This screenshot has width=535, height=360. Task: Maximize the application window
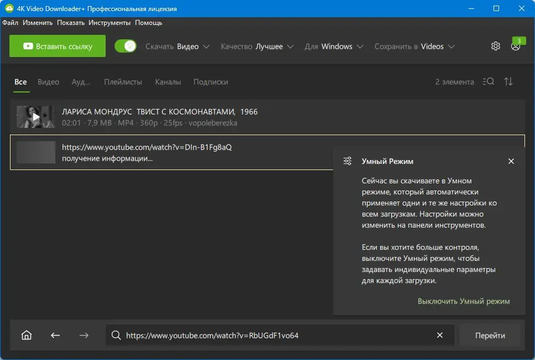coord(496,8)
